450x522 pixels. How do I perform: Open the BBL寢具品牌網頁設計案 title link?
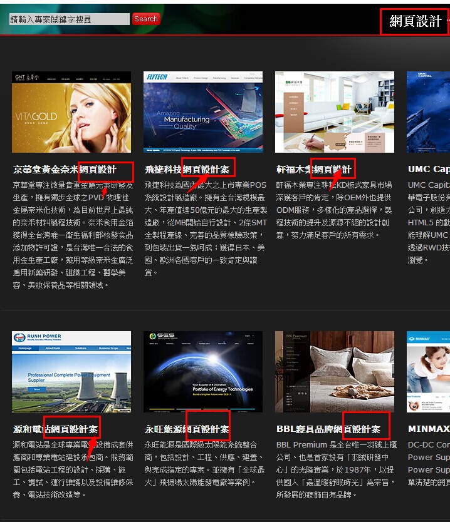(x=328, y=429)
